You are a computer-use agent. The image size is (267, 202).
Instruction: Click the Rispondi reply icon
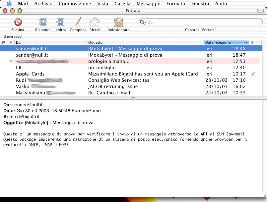(x=43, y=22)
